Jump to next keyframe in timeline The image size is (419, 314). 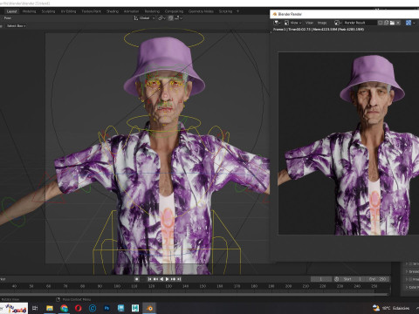tap(174, 279)
